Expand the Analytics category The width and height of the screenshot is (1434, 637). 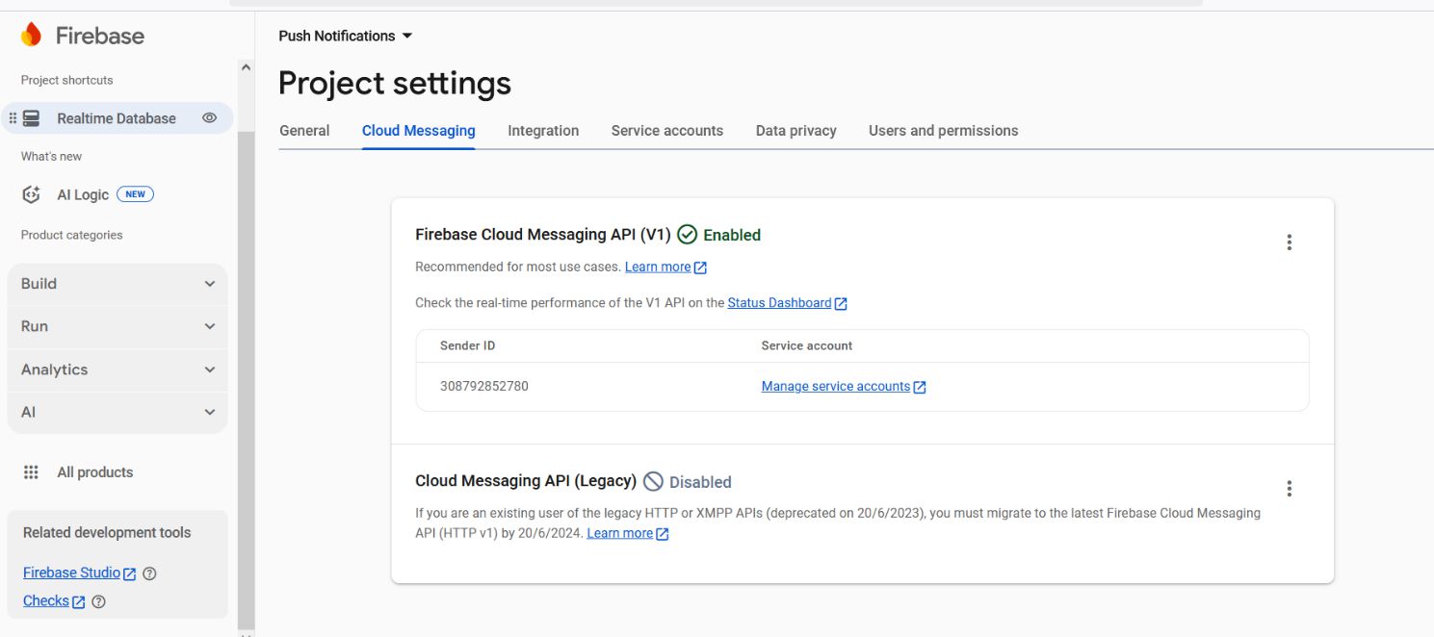(x=117, y=369)
